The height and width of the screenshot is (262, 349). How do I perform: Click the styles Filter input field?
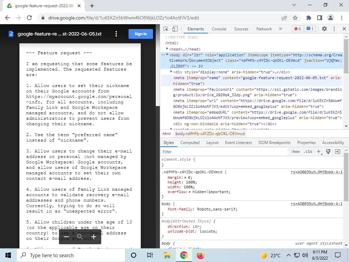[x=224, y=152]
